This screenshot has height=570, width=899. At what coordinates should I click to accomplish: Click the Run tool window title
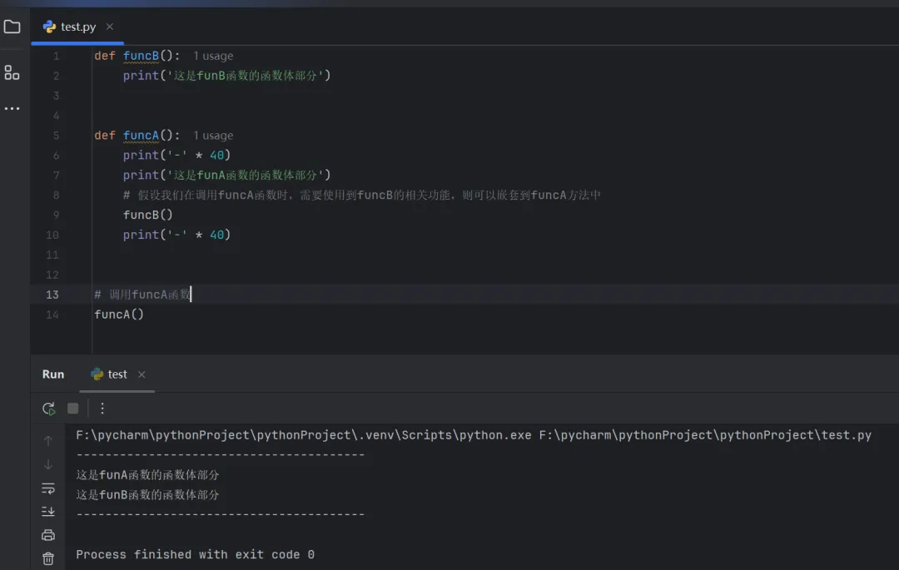point(53,374)
